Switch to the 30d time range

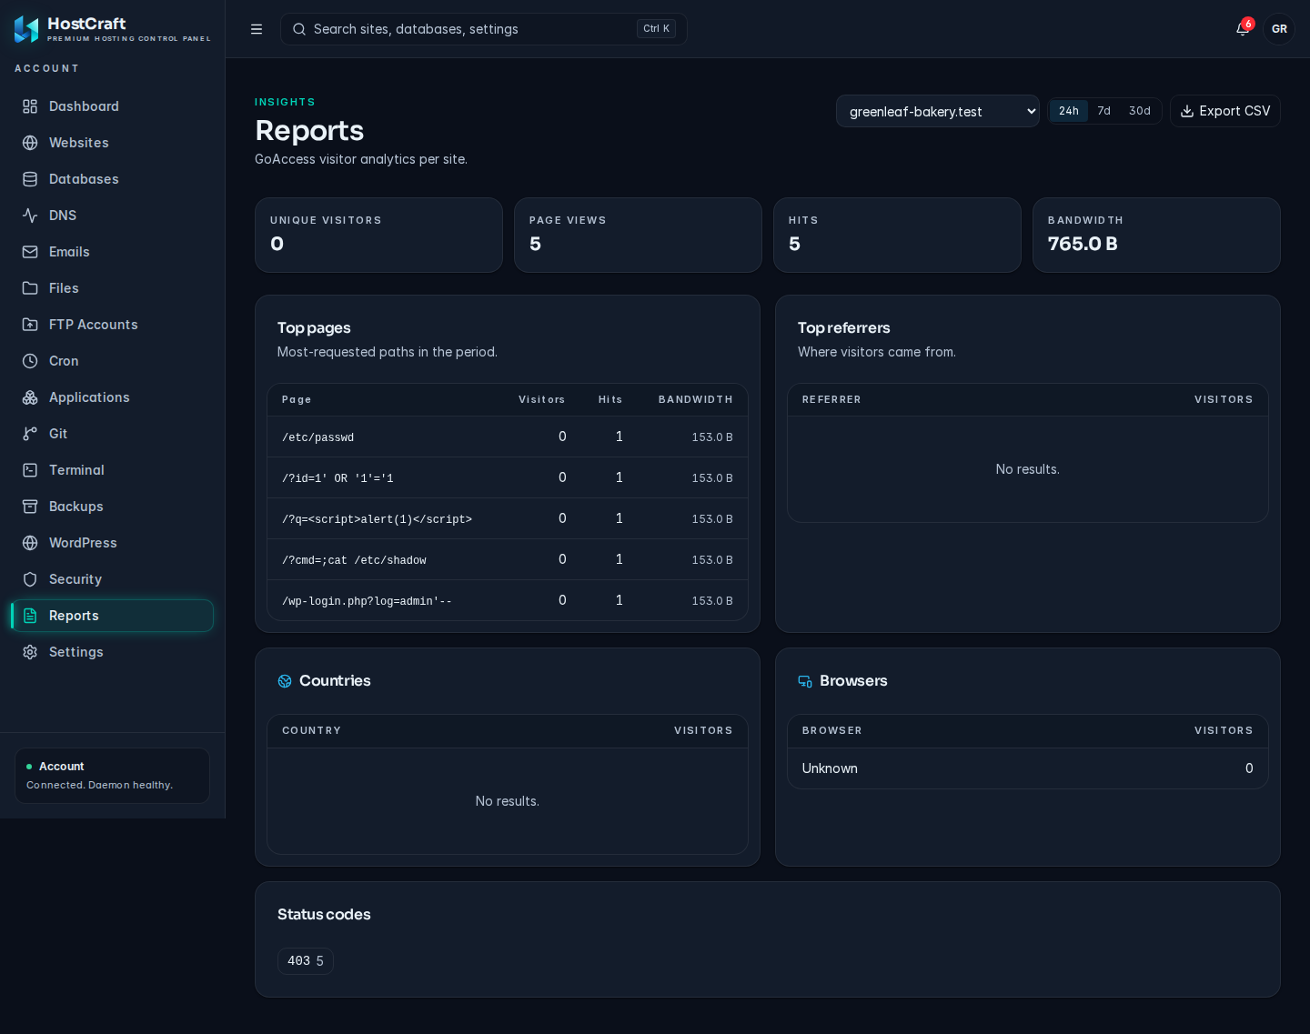click(x=1140, y=111)
